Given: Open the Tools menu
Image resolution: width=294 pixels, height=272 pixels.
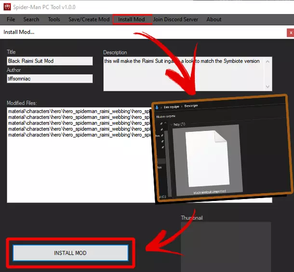Looking at the screenshot, I should pos(54,19).
